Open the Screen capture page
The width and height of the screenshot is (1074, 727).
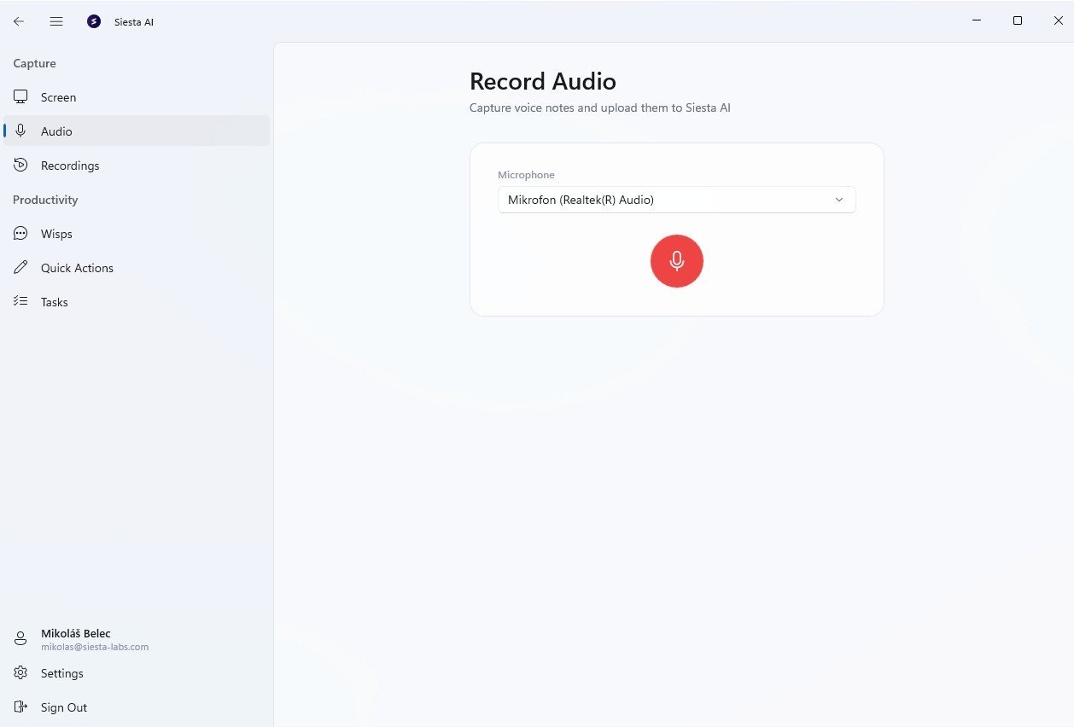(x=137, y=97)
